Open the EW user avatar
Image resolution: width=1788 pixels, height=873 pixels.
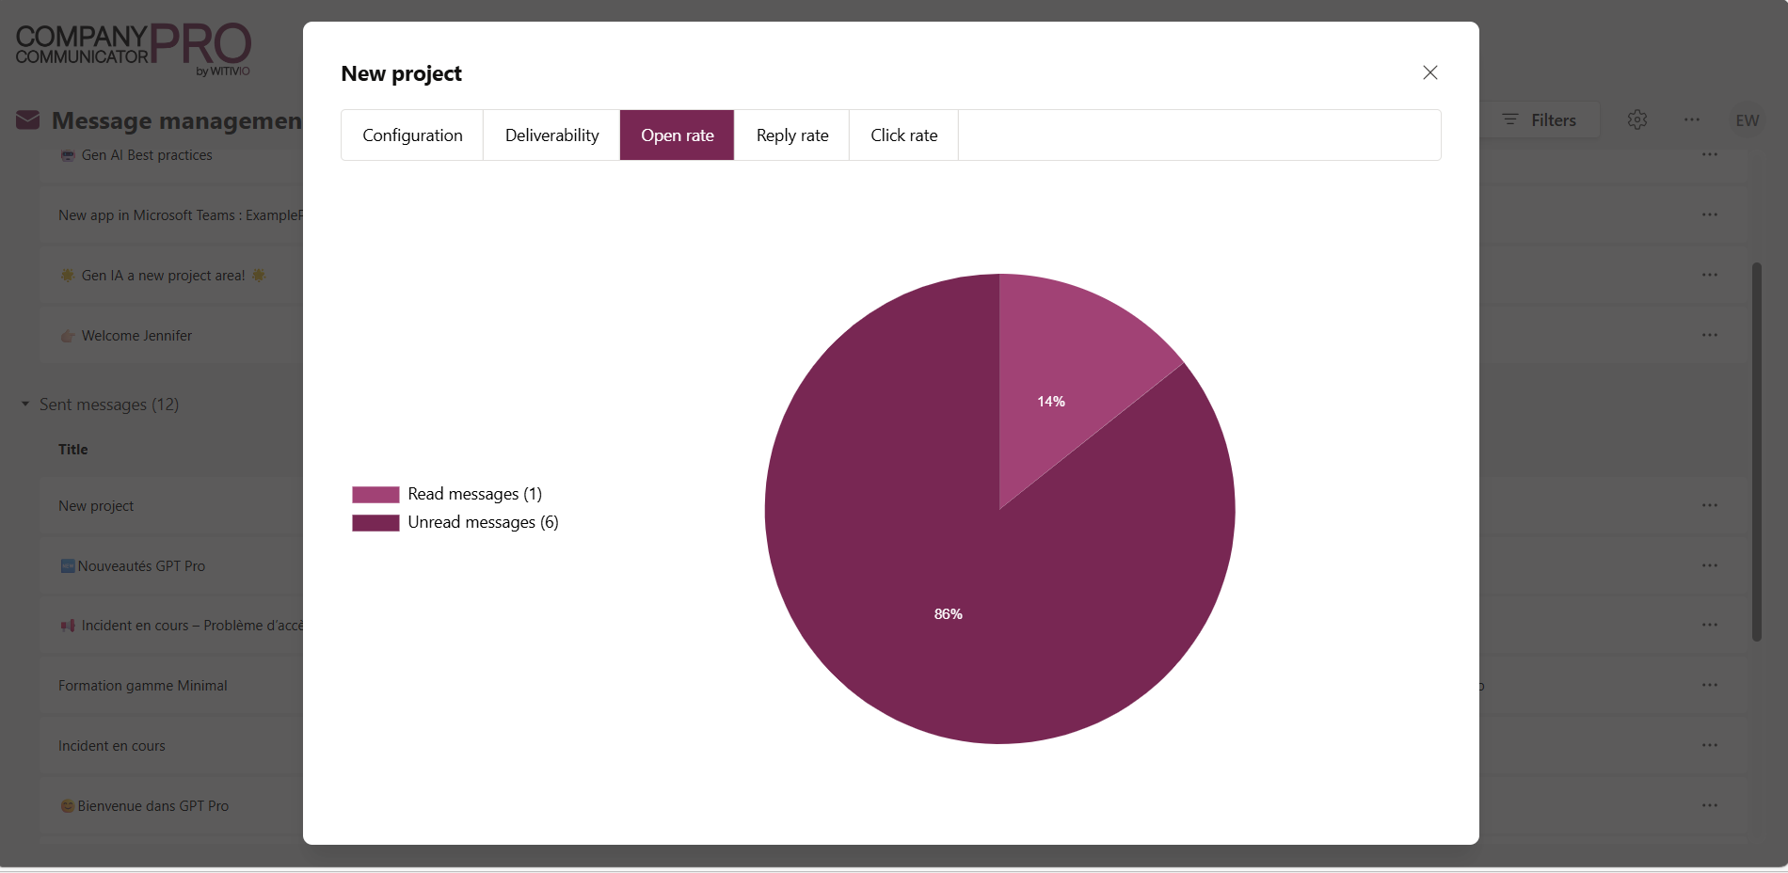tap(1747, 120)
